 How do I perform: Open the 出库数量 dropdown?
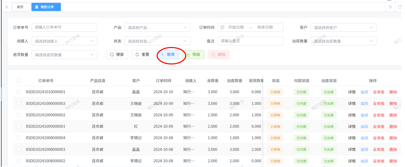coord(343,41)
